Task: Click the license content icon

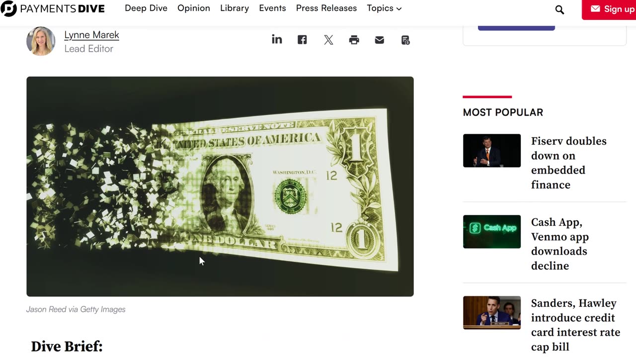Action: point(405,40)
